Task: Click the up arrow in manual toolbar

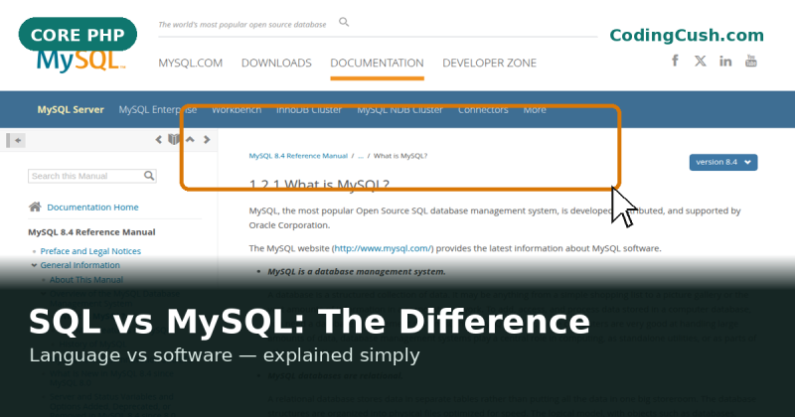Action: [x=190, y=139]
